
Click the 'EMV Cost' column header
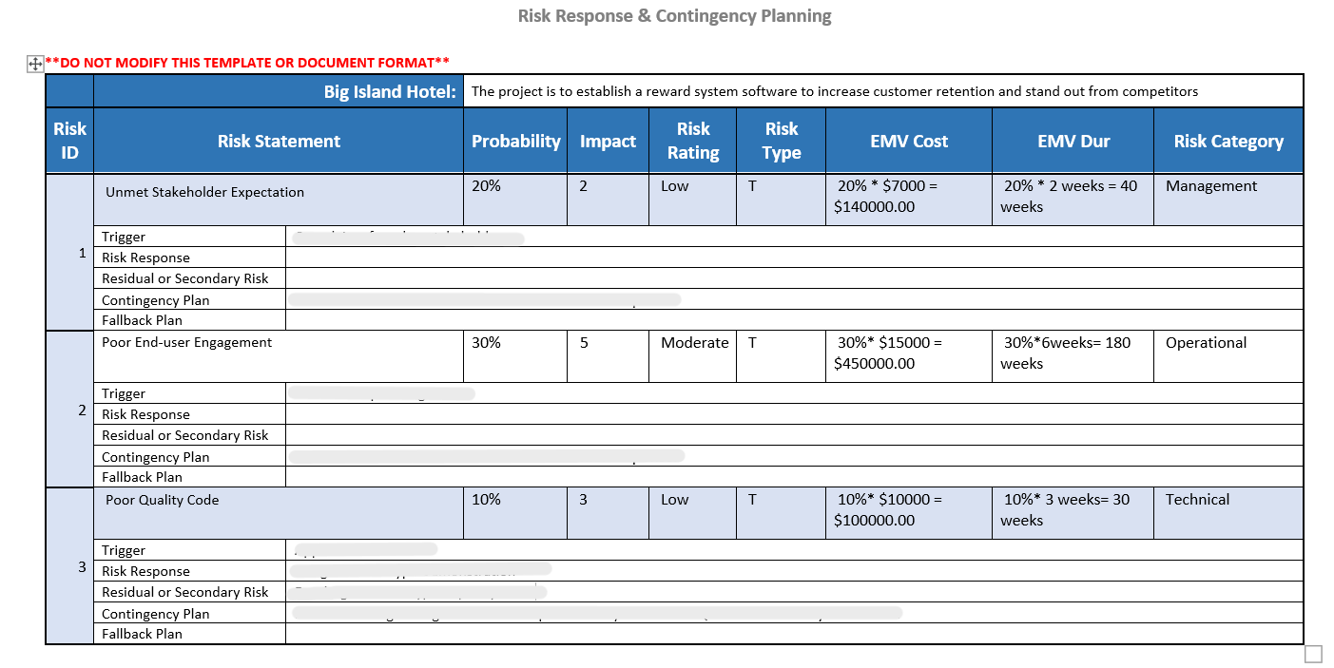coord(909,141)
